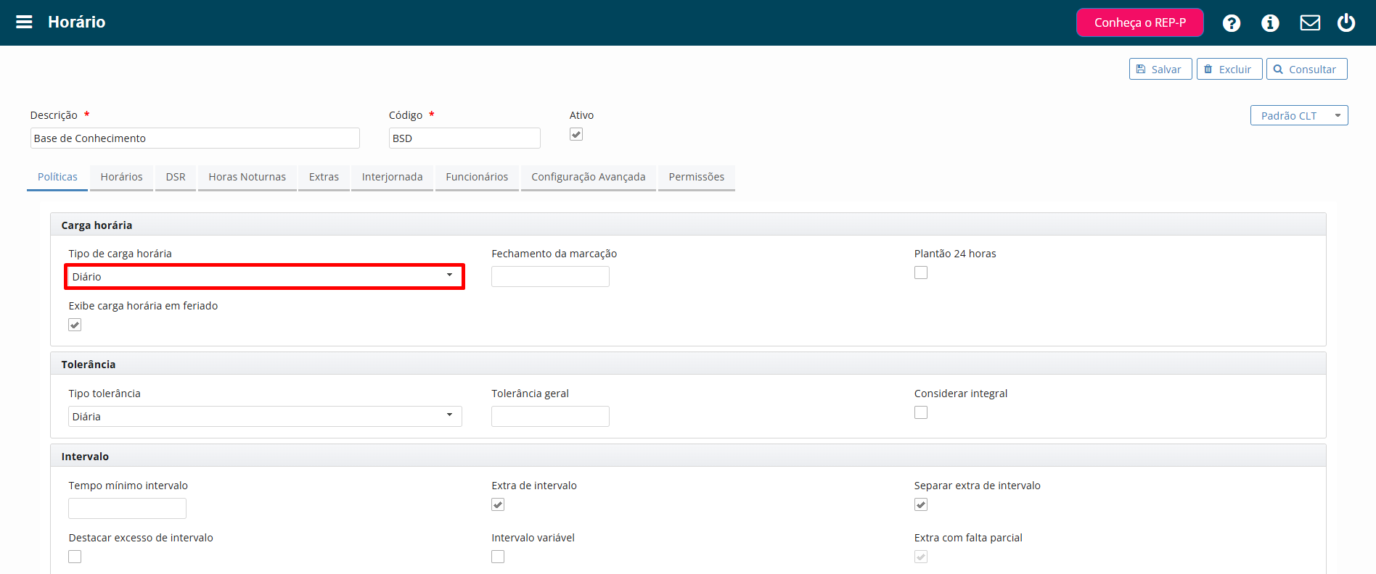Click the Consultar button
Image resolution: width=1376 pixels, height=574 pixels.
1307,69
